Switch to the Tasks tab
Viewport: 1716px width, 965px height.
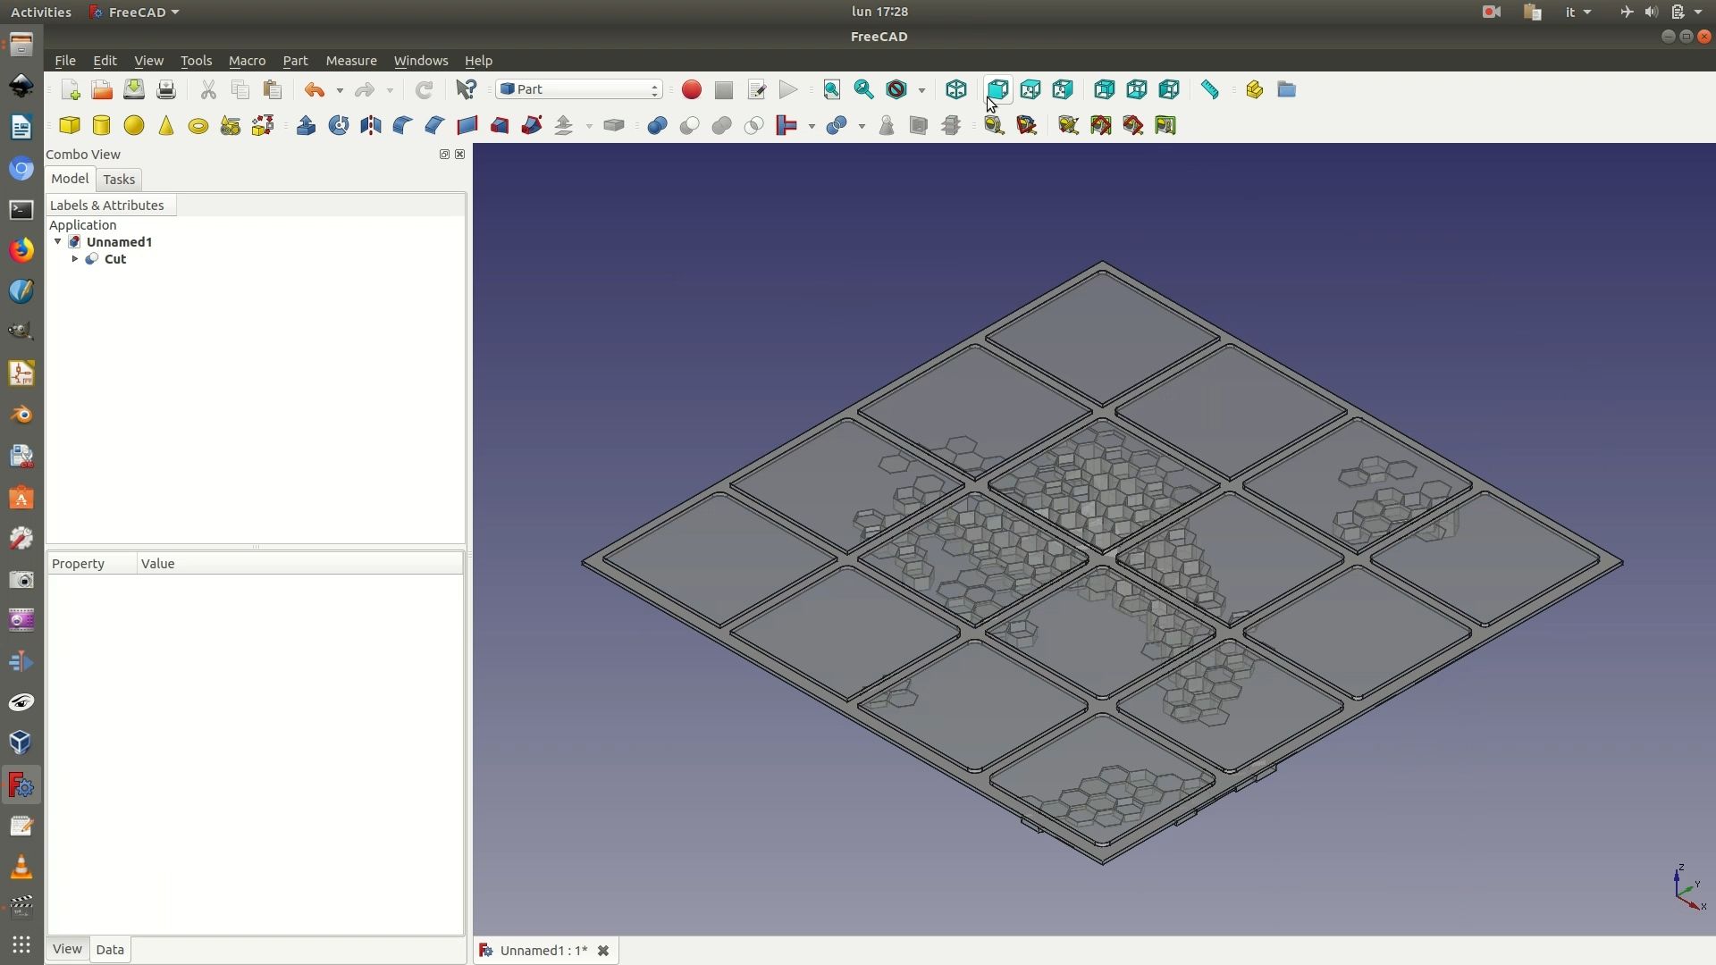point(119,180)
